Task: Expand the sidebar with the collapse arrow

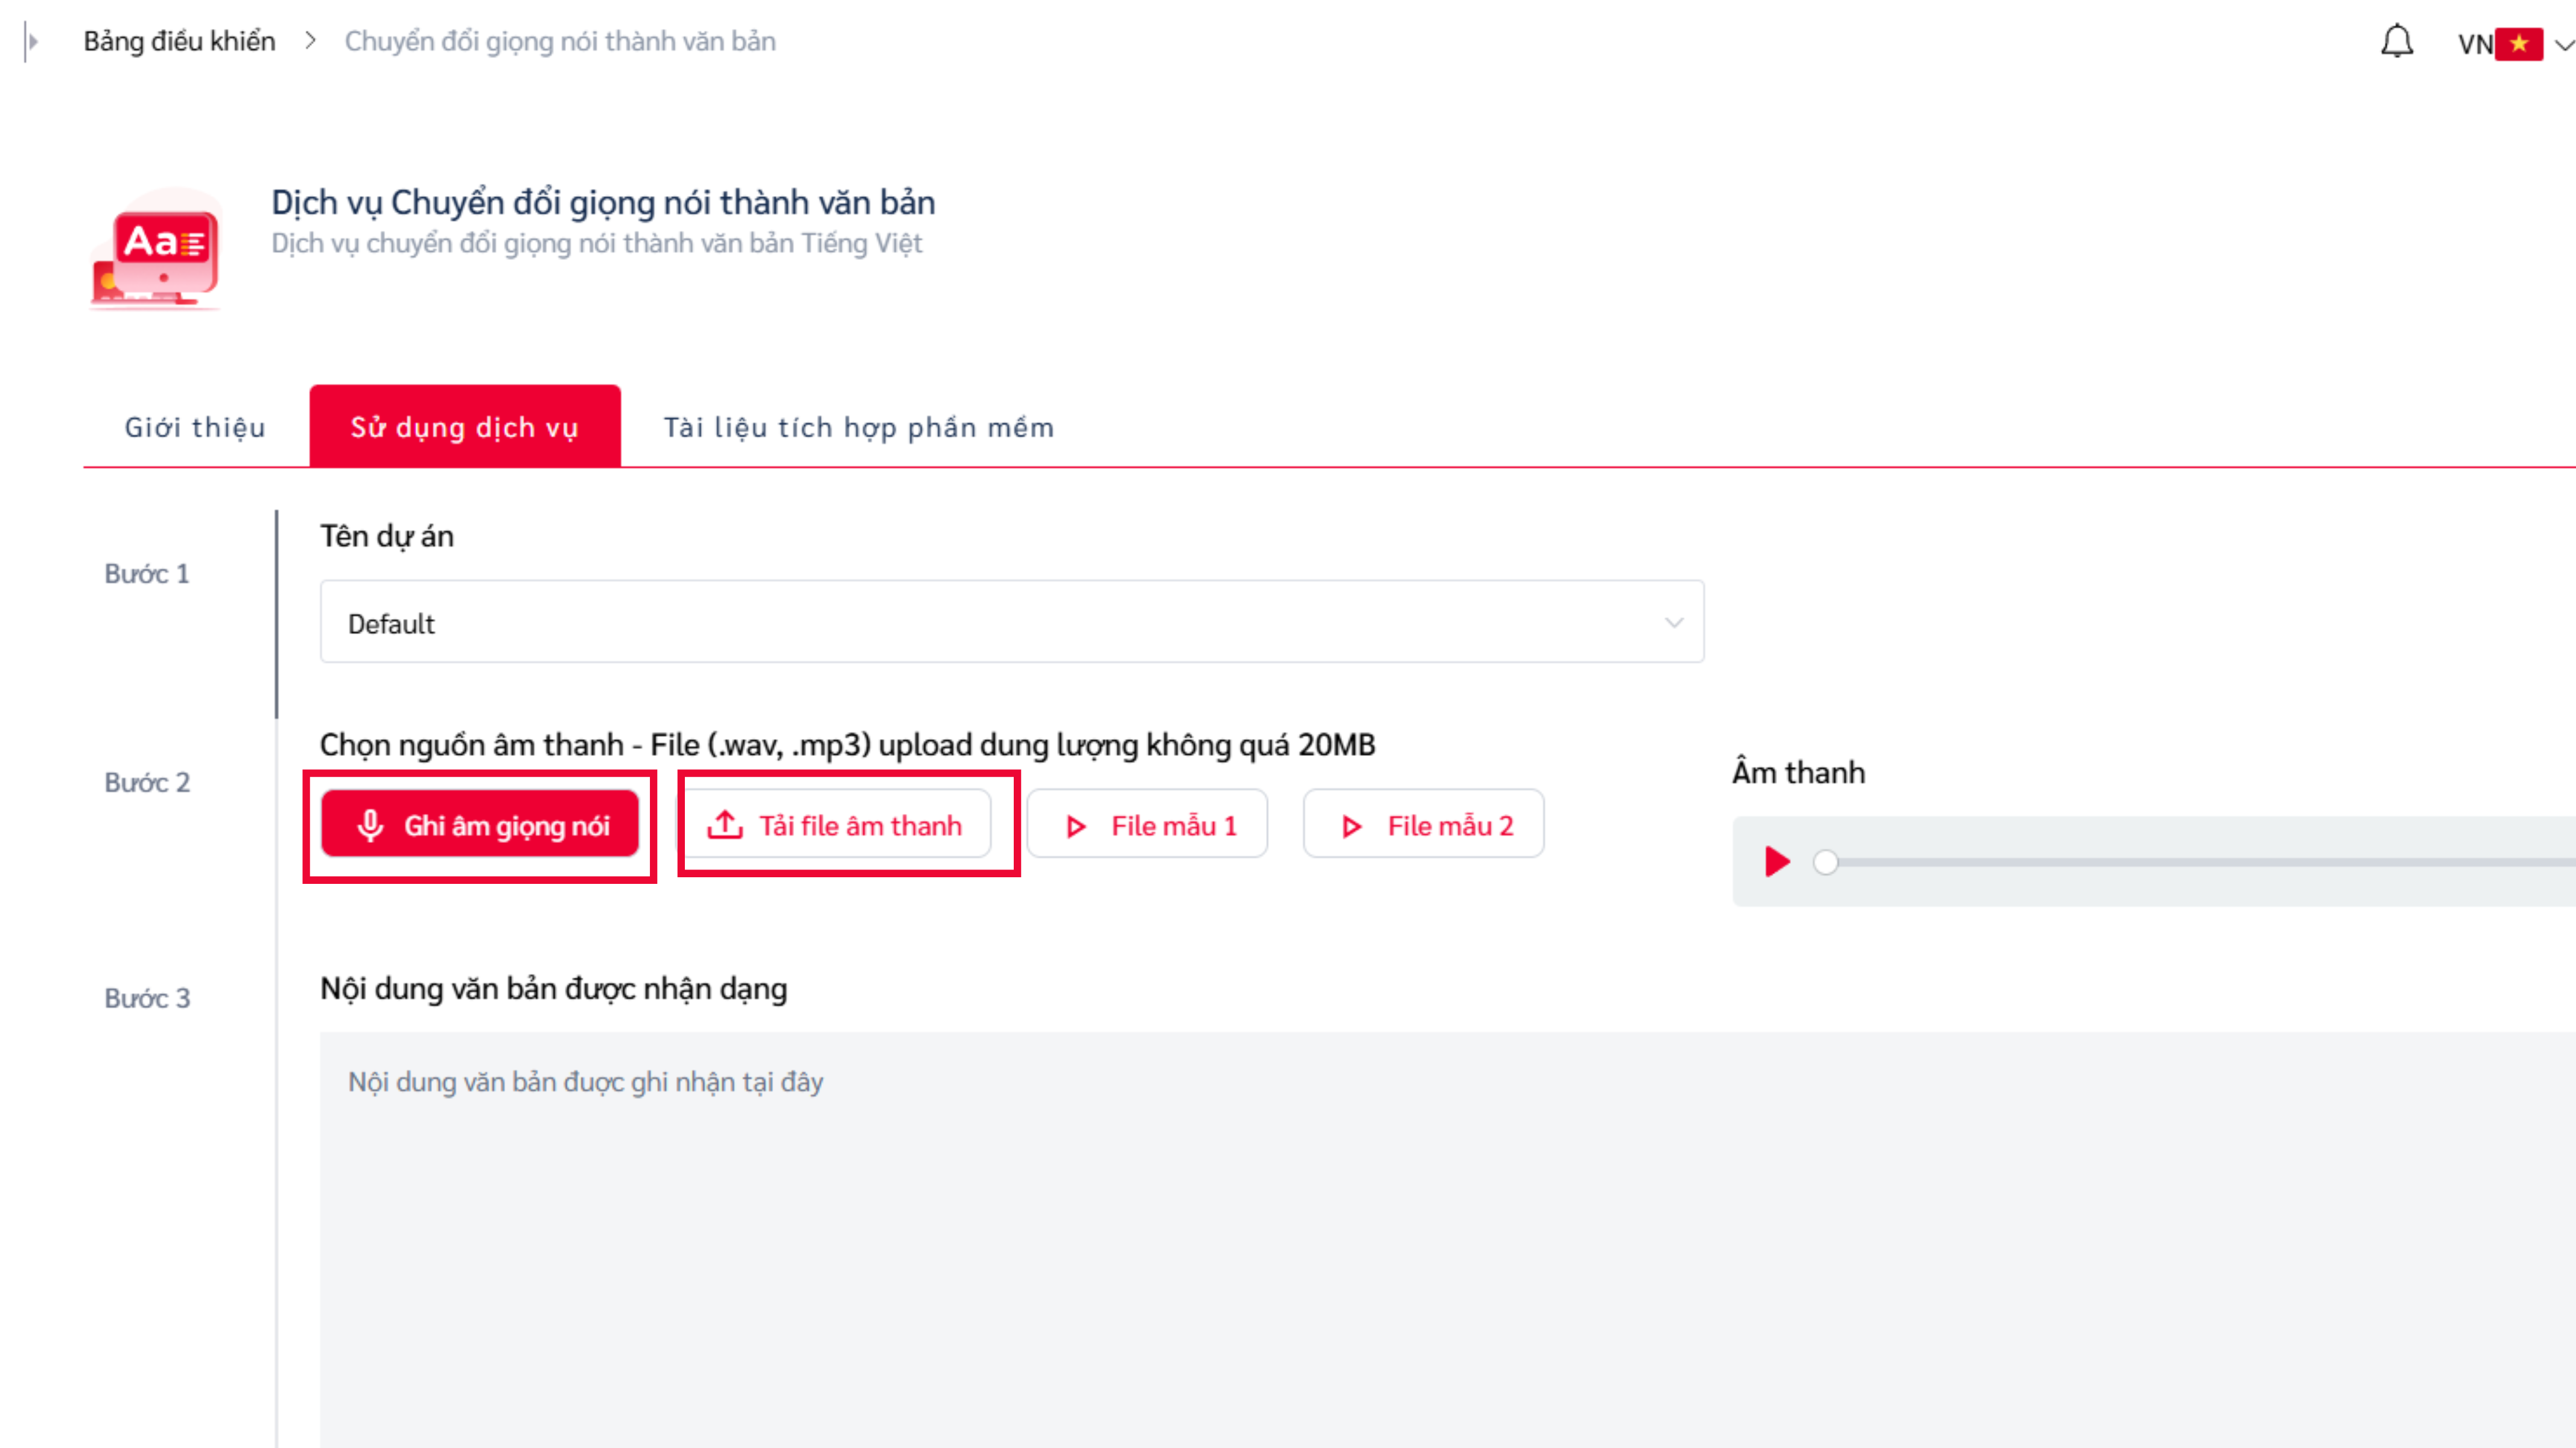Action: (x=31, y=42)
